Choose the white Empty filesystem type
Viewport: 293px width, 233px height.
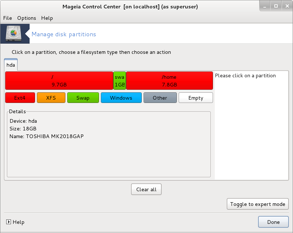(196, 98)
